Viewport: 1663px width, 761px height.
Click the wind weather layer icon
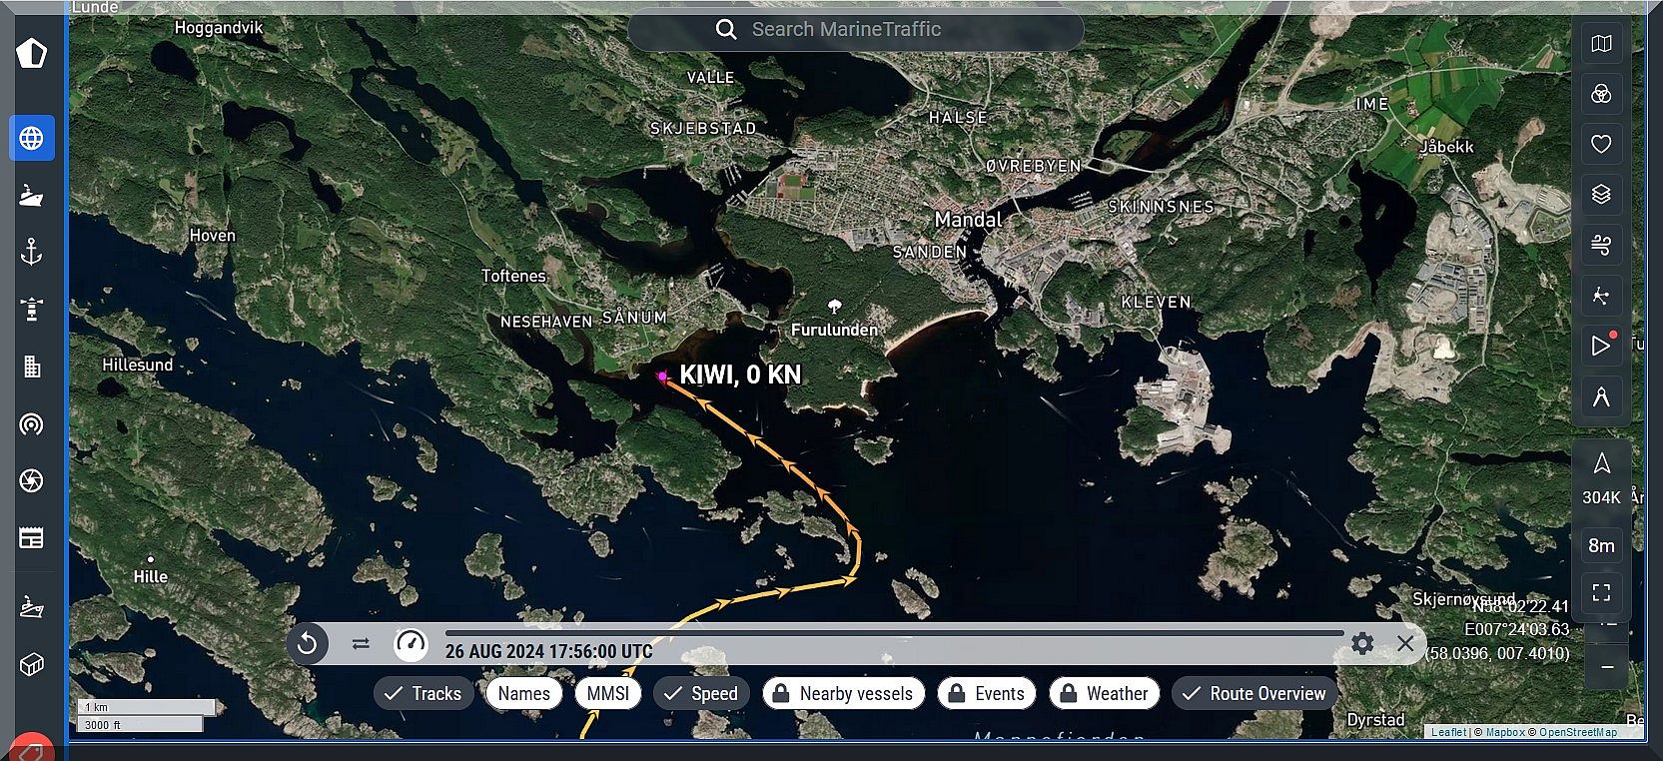point(1601,245)
